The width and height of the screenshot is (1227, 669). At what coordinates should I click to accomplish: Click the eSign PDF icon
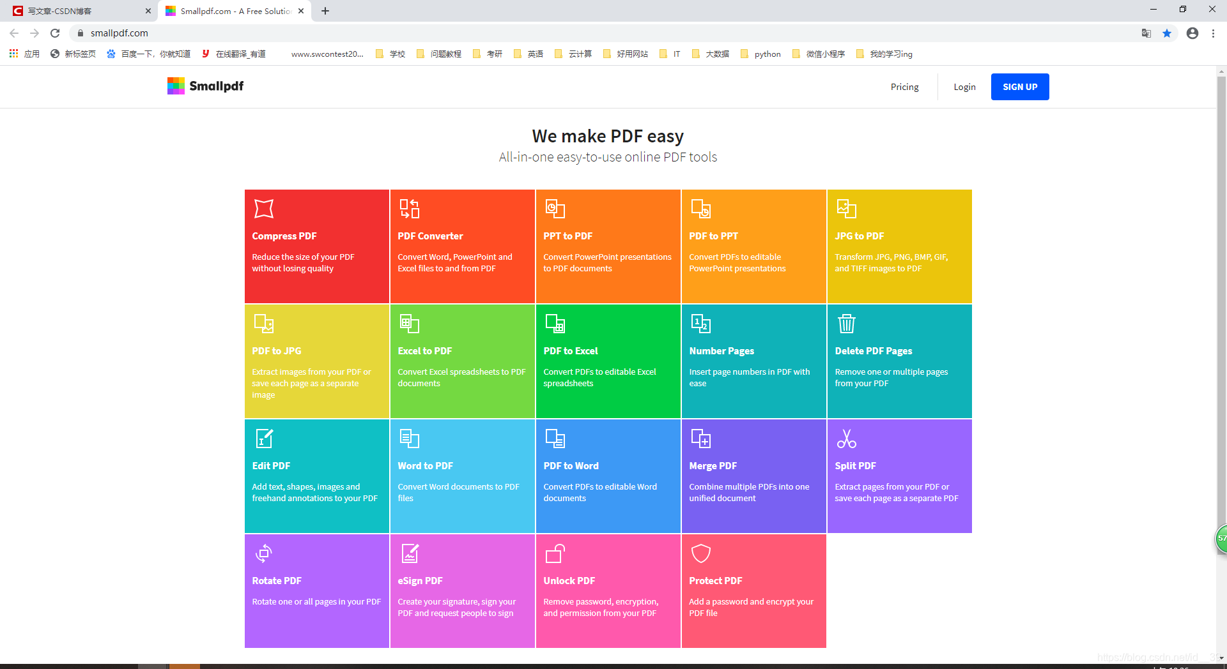click(410, 553)
